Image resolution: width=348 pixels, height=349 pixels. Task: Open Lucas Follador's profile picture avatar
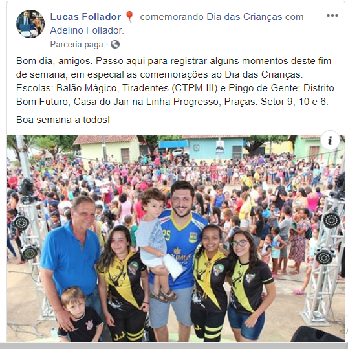(x=30, y=24)
